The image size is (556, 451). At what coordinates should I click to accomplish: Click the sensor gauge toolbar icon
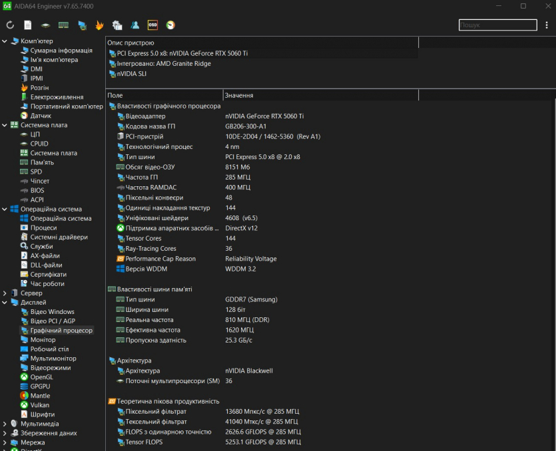point(170,25)
